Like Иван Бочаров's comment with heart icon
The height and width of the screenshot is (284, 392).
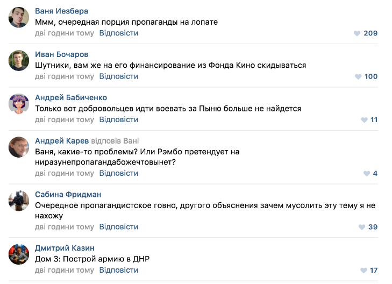click(358, 77)
